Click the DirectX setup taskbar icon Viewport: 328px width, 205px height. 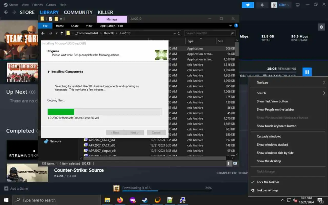pyautogui.click(x=183, y=200)
